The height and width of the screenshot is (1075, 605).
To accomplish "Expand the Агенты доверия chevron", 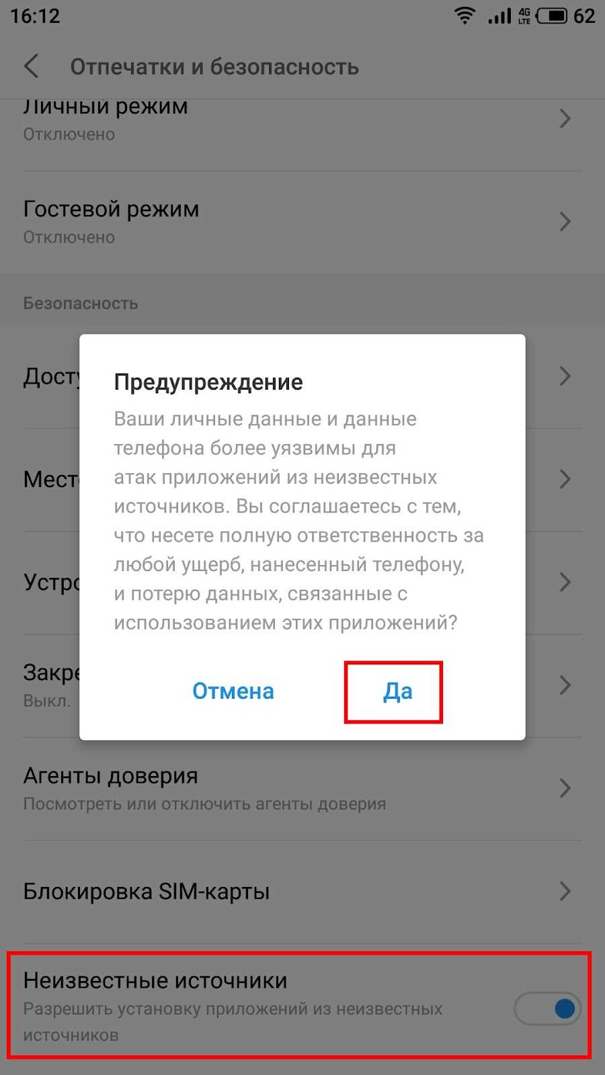I will click(565, 788).
